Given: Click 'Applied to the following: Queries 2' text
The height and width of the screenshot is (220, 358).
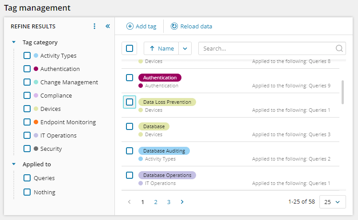Looking at the screenshot, I should pyautogui.click(x=291, y=159).
